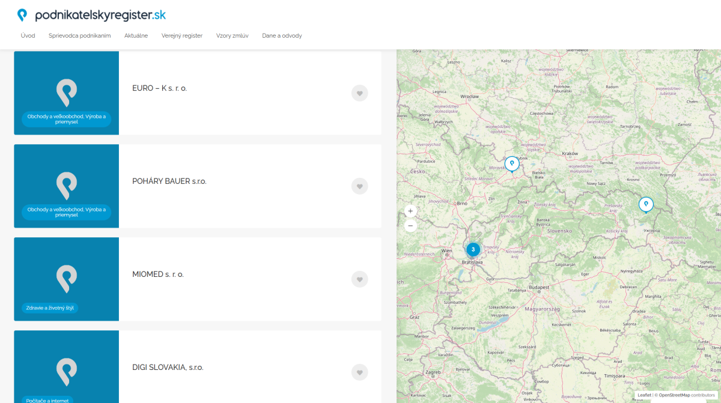The height and width of the screenshot is (403, 721).
Task: Click MIOMED listing pin thumbnail
Action: 66,279
